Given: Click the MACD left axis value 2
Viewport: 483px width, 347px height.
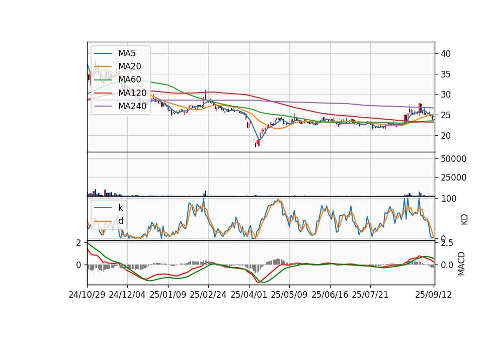Looking at the screenshot, I should [x=78, y=243].
